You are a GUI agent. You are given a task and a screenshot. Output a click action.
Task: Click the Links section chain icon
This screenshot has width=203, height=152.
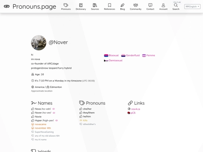(x=130, y=103)
